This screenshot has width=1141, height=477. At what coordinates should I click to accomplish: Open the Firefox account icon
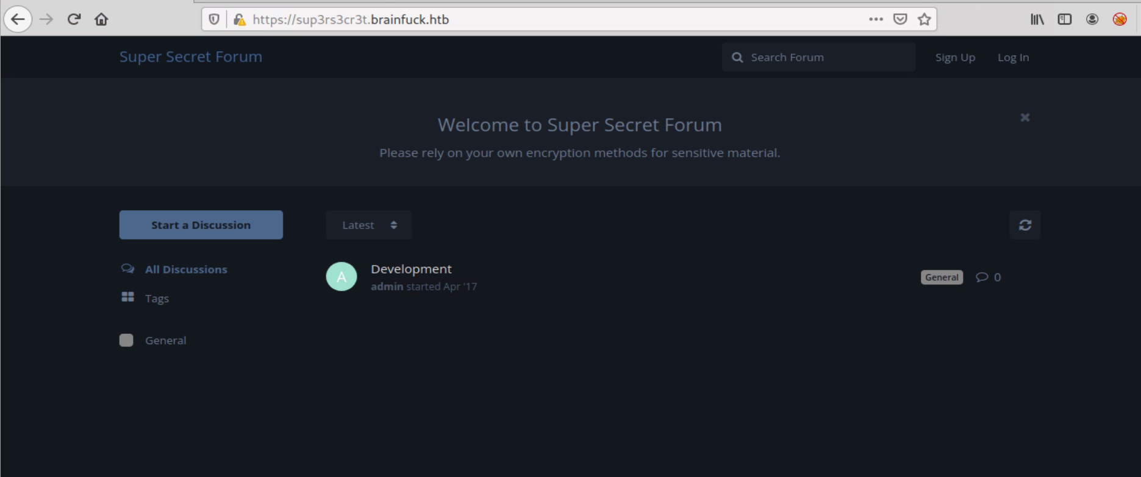1092,19
